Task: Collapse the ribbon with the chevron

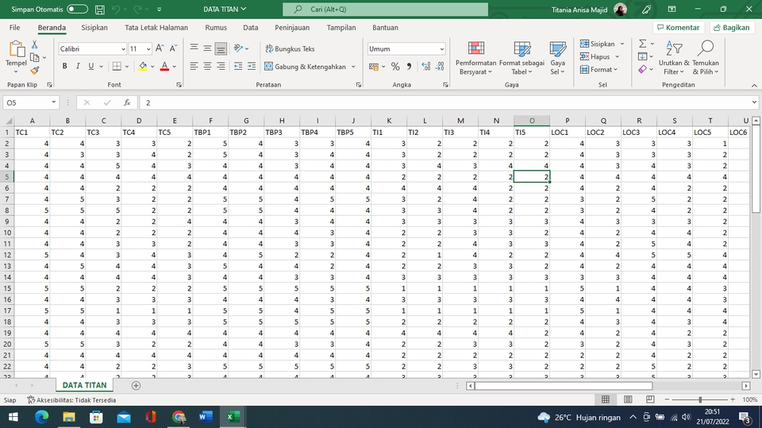Action: 754,85
